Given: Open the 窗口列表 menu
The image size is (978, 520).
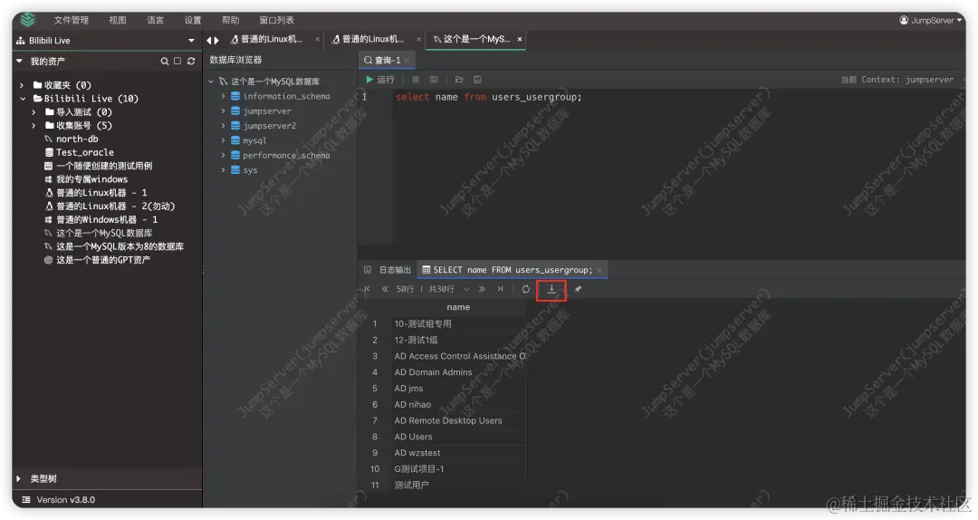Looking at the screenshot, I should [x=276, y=21].
